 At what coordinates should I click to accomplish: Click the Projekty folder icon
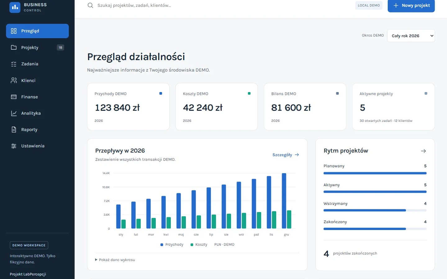click(14, 47)
